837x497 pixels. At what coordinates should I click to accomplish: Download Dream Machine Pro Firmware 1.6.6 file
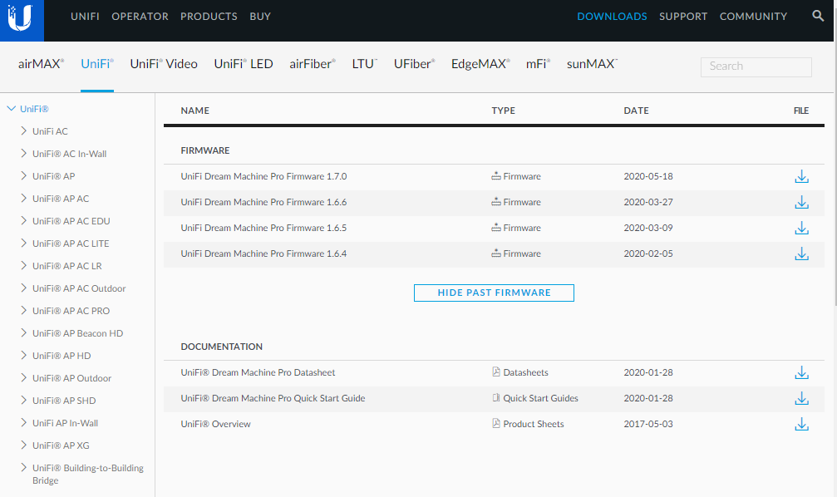pos(801,203)
